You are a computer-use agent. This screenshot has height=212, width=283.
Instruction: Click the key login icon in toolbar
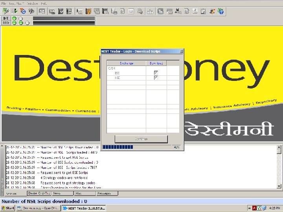click(x=6, y=11)
